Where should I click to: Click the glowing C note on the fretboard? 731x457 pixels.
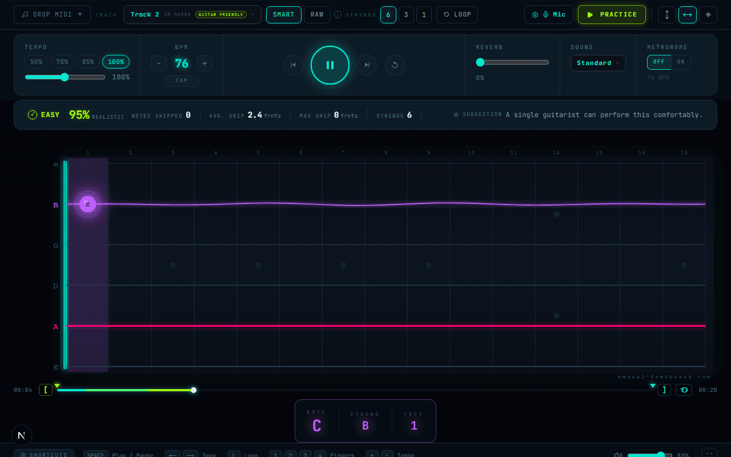(x=88, y=204)
